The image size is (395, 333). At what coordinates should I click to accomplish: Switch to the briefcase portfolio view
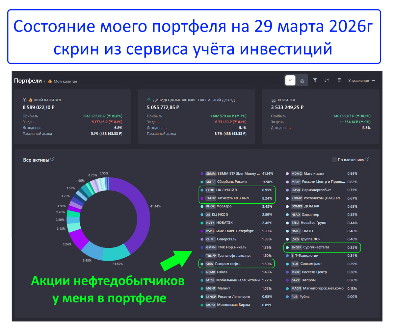coord(302,80)
